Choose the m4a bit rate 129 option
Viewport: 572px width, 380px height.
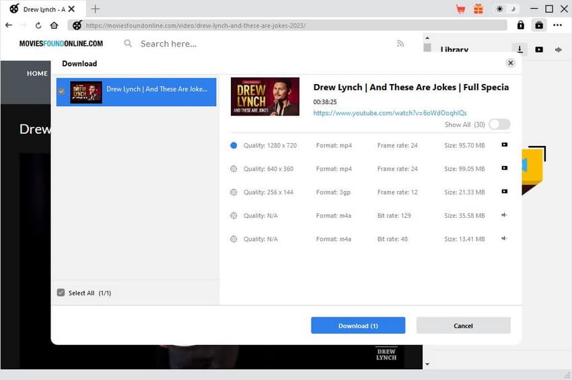[234, 216]
